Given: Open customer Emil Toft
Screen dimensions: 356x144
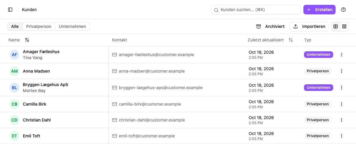Looking at the screenshot, I should click(32, 136).
